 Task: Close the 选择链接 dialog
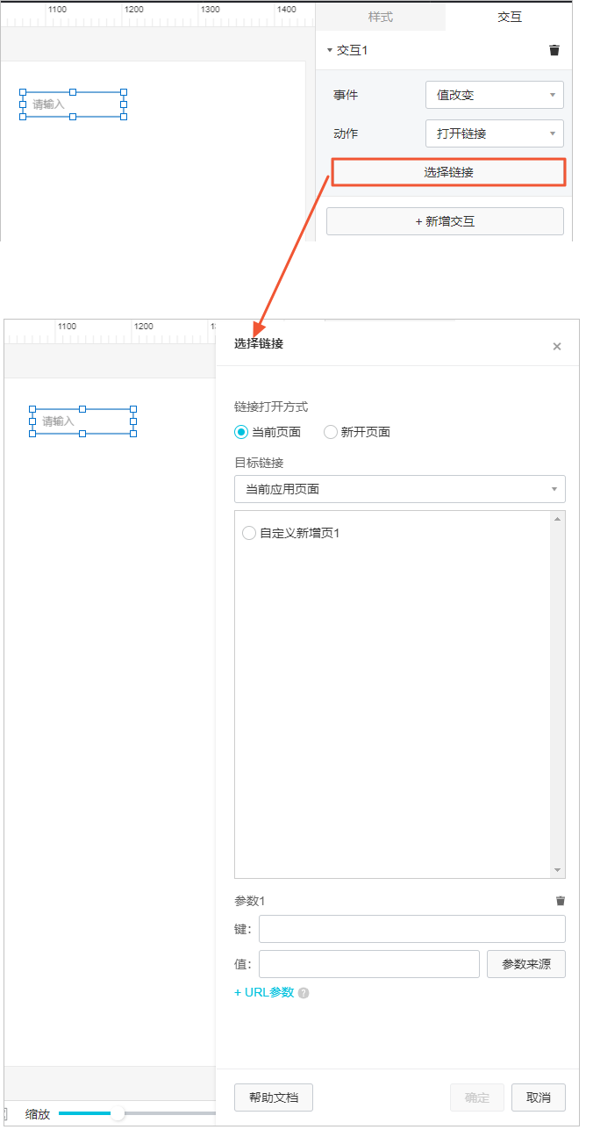coord(557,347)
